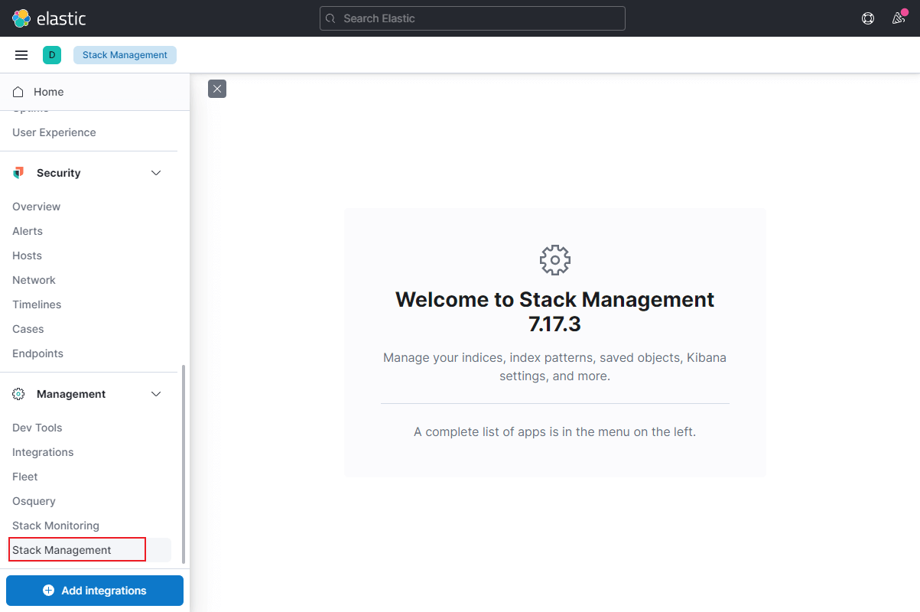
Task: Click the large gear icon on welcome card
Action: 555,260
